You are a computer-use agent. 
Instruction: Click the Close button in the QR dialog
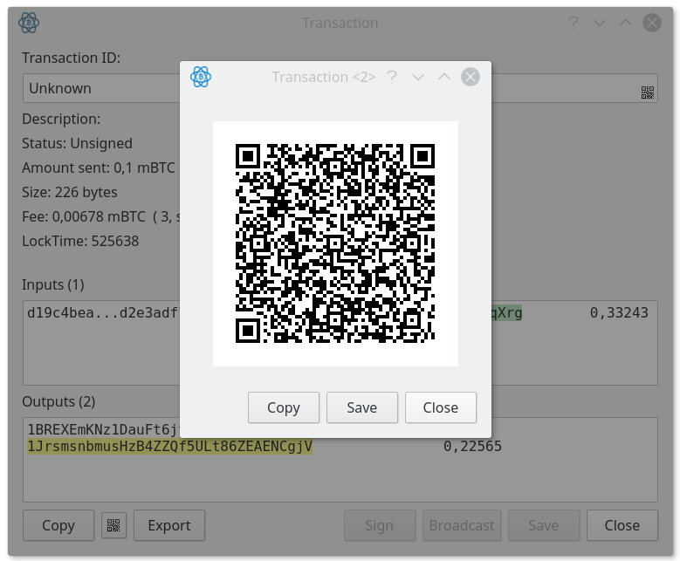coord(441,407)
